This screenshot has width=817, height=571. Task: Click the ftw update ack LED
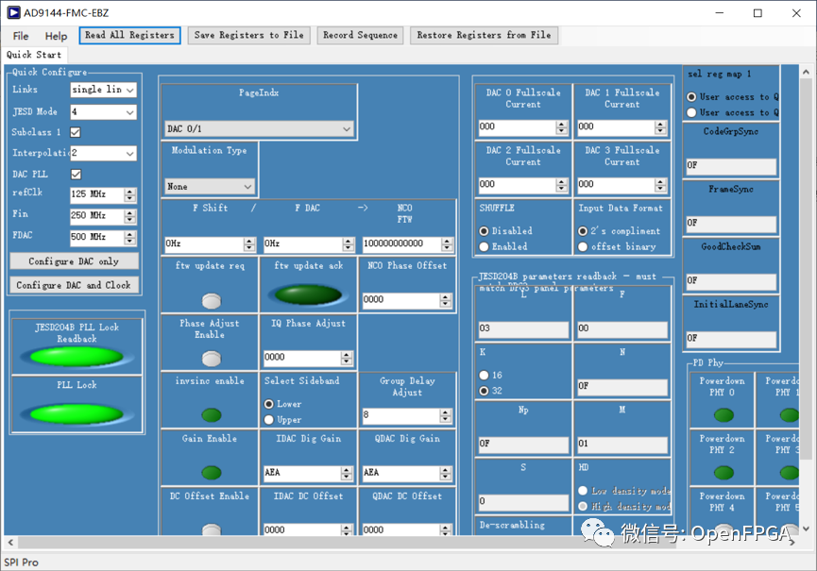tap(308, 294)
